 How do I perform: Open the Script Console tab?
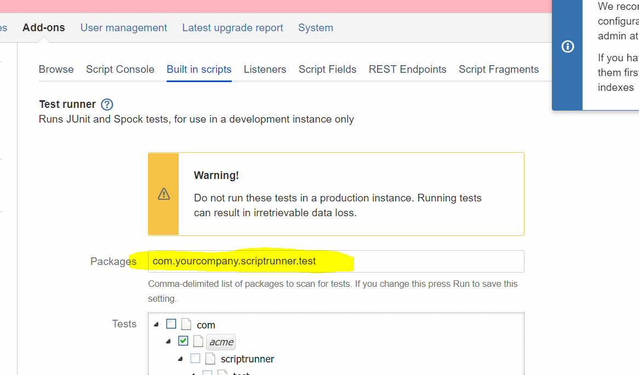click(x=120, y=69)
